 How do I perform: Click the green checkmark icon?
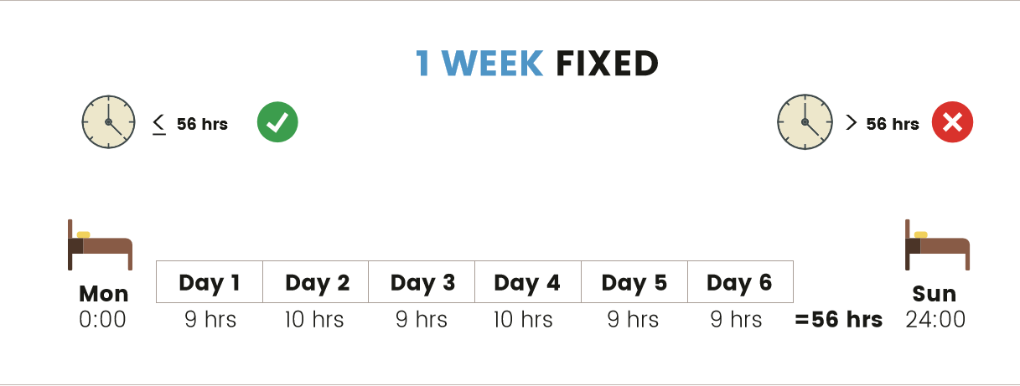(x=277, y=122)
